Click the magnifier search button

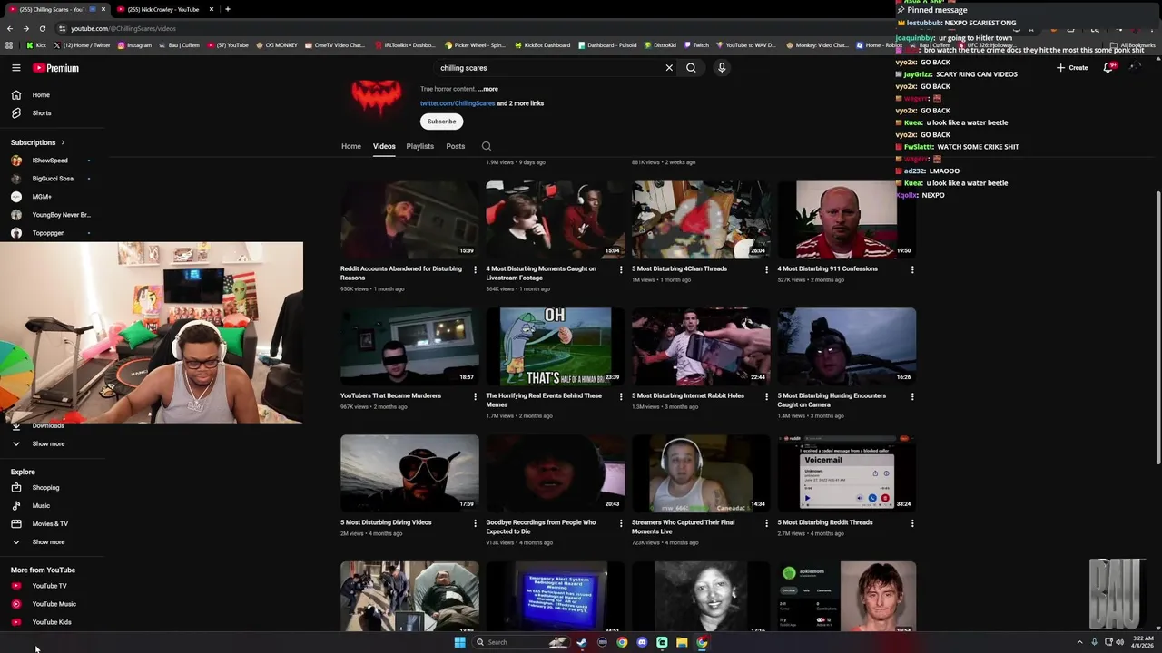[x=691, y=68]
